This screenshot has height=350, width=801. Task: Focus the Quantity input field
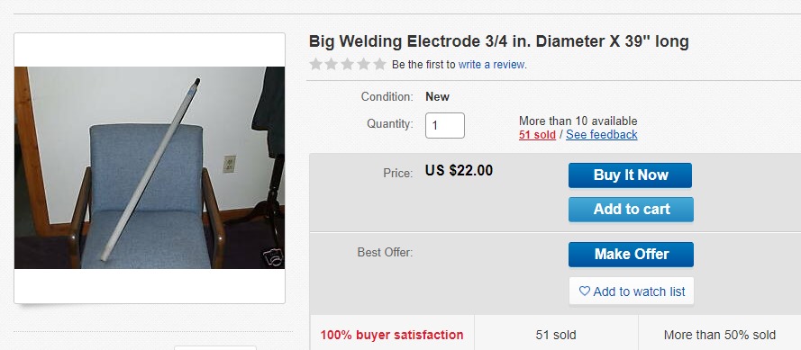click(x=445, y=125)
